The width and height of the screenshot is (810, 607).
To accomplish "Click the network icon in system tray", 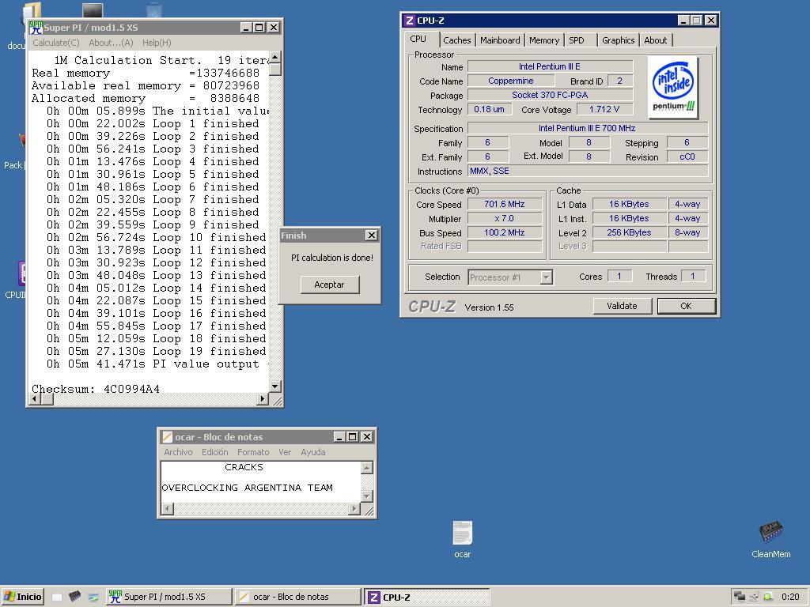I will (x=754, y=597).
